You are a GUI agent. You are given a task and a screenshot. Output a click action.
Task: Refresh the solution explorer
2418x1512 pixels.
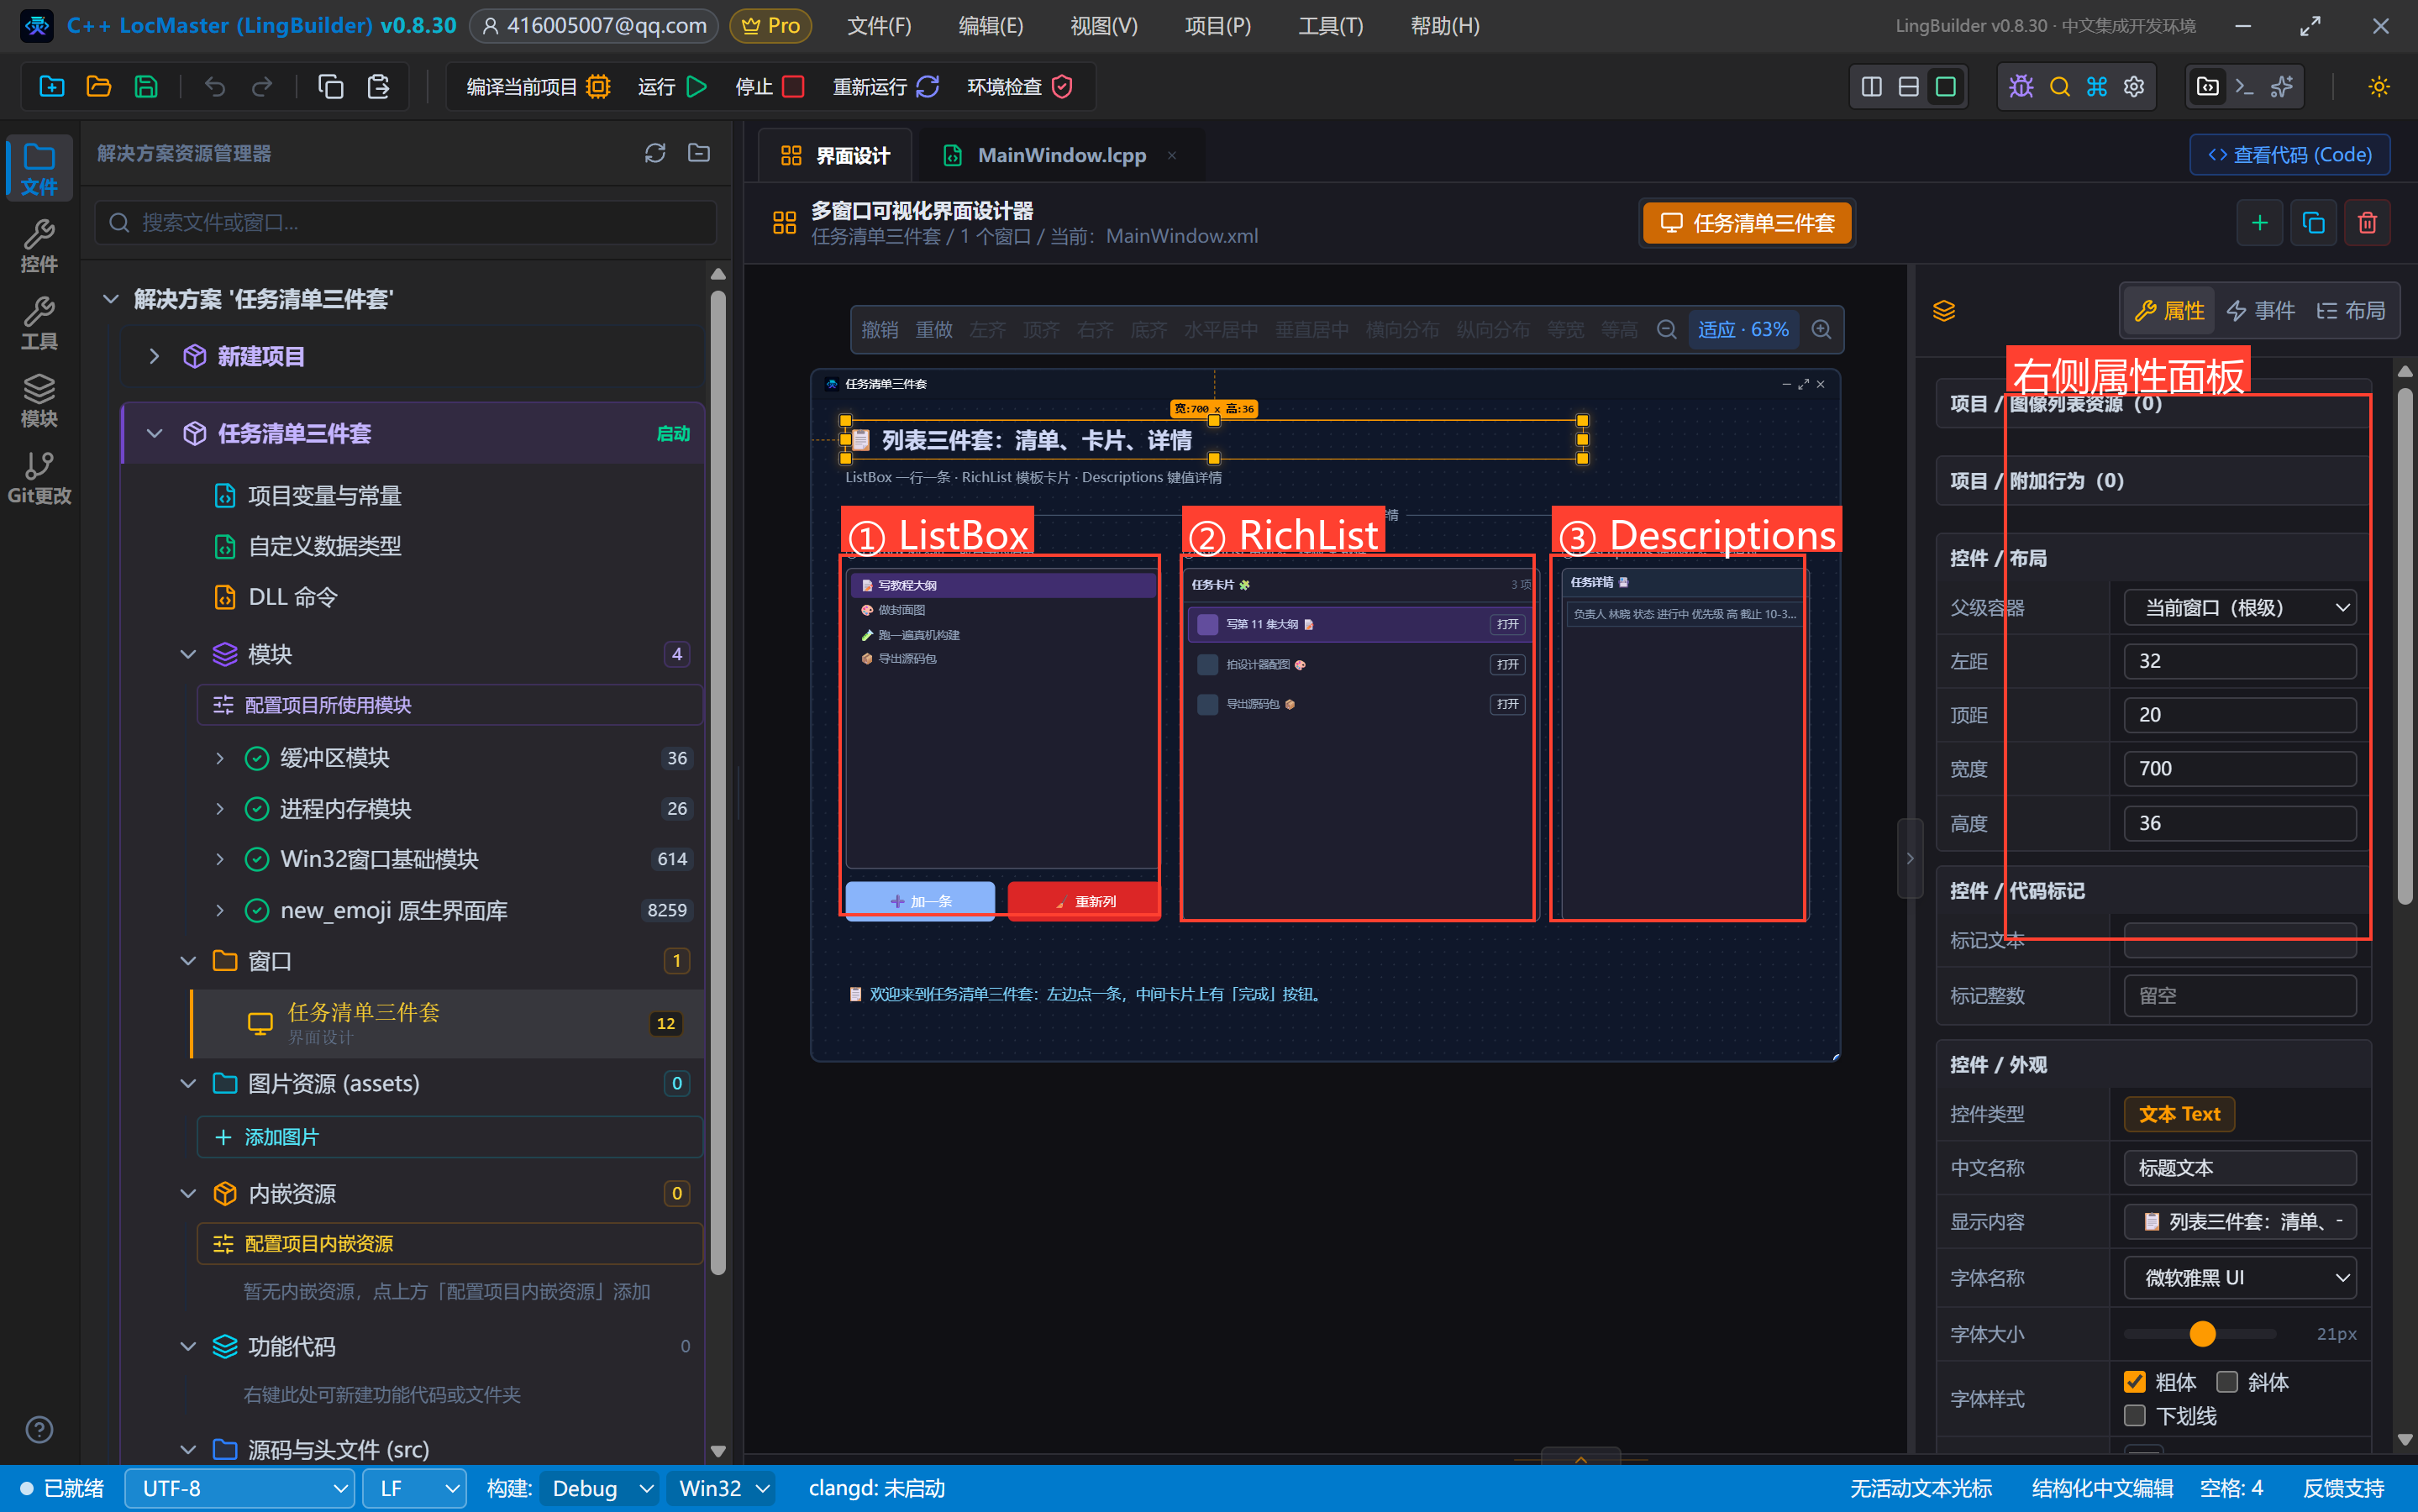655,153
